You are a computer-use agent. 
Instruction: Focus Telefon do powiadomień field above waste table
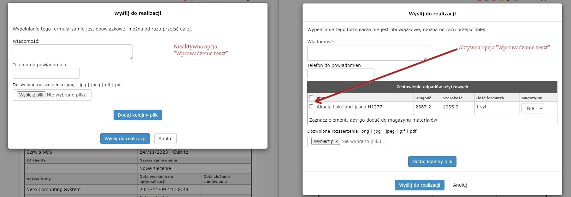tap(341, 74)
